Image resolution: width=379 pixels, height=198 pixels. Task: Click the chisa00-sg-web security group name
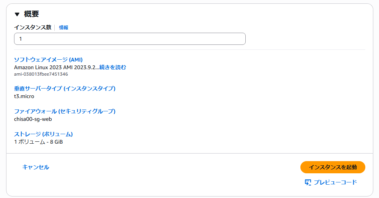(33, 119)
